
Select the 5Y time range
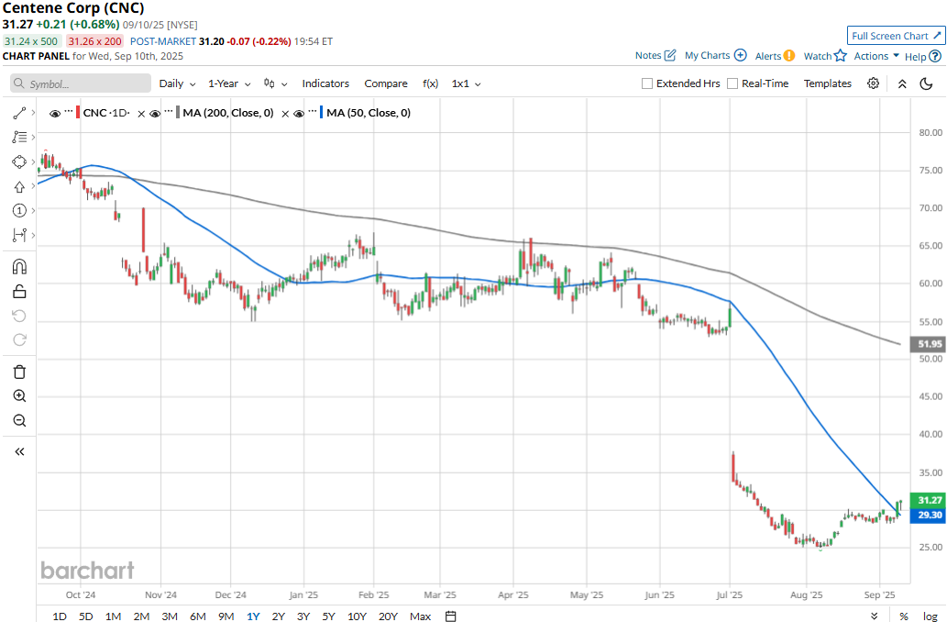click(328, 616)
